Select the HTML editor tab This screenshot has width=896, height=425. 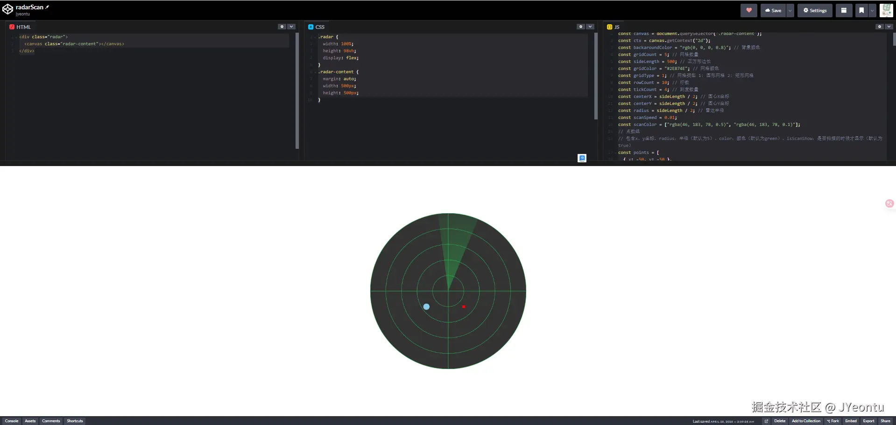[20, 27]
